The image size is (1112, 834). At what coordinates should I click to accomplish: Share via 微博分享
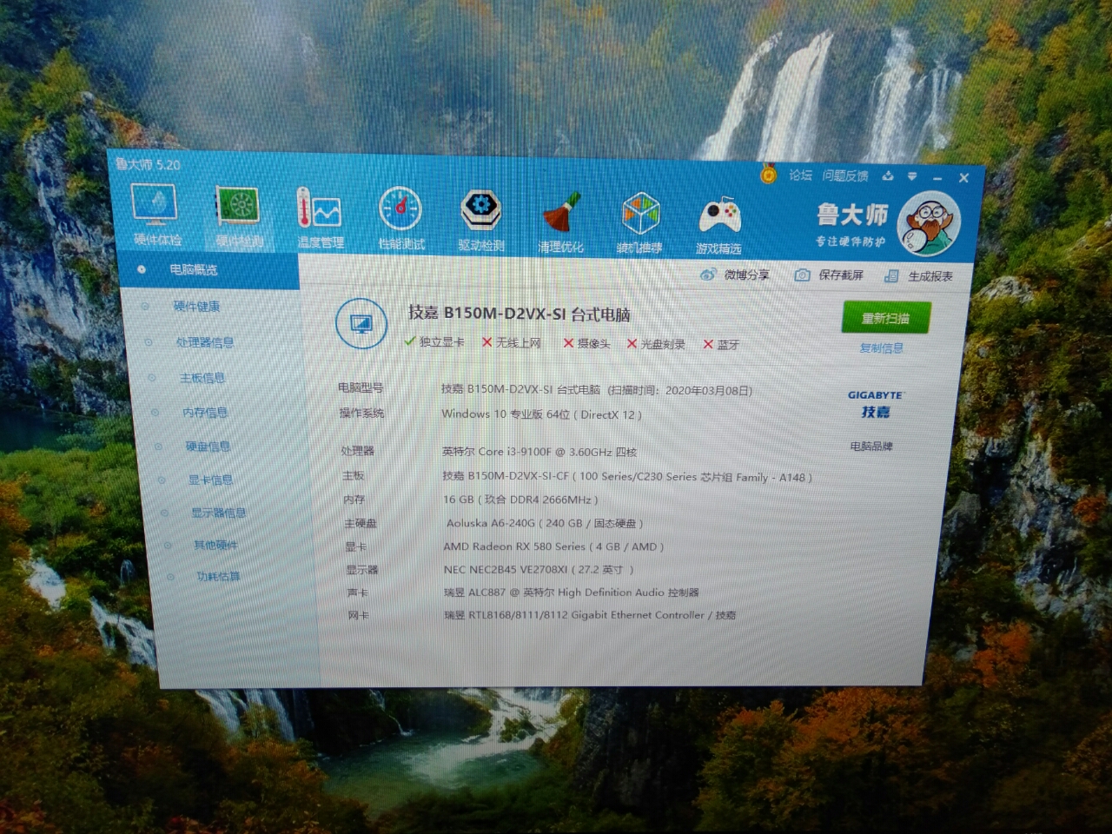(x=735, y=275)
